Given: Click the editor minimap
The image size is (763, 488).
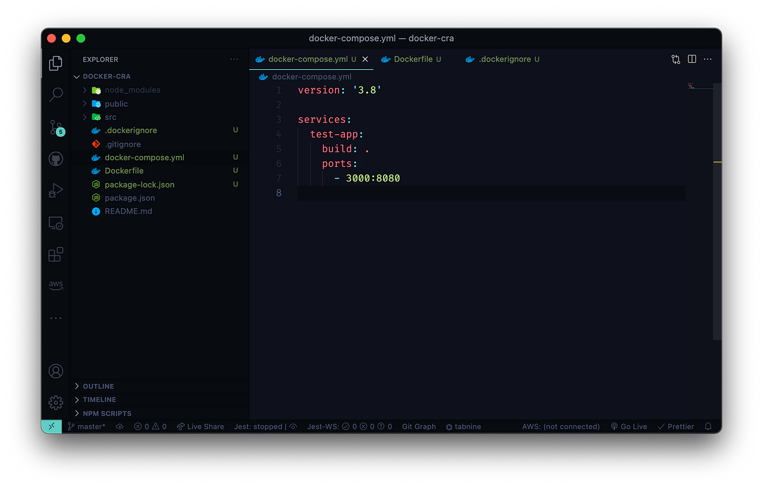Looking at the screenshot, I should [x=700, y=86].
